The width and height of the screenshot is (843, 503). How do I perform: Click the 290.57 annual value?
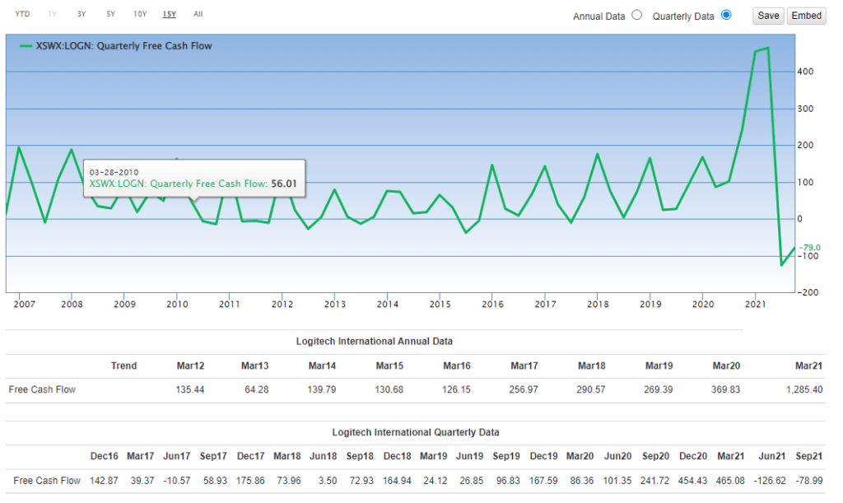click(x=590, y=389)
